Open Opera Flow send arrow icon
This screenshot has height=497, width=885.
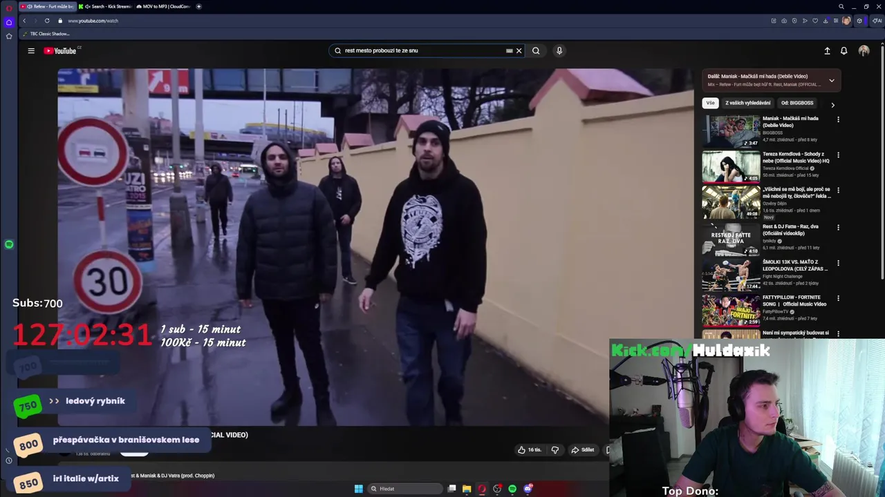pos(805,21)
